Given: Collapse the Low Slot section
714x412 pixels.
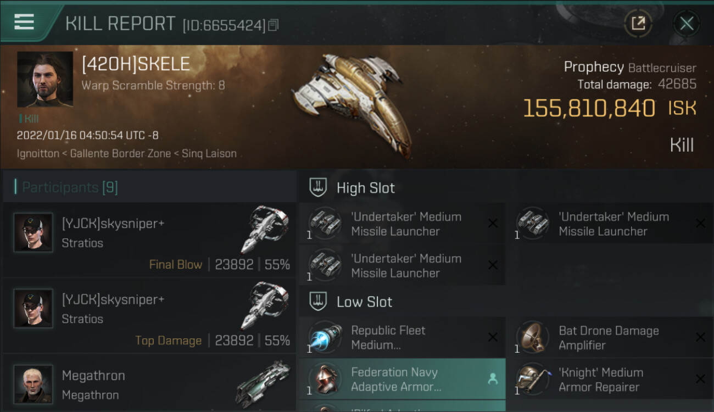Looking at the screenshot, I should (318, 302).
